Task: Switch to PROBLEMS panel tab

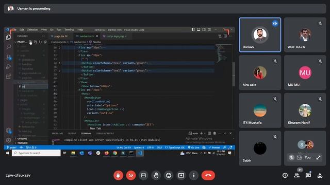Action: [x=57, y=134]
